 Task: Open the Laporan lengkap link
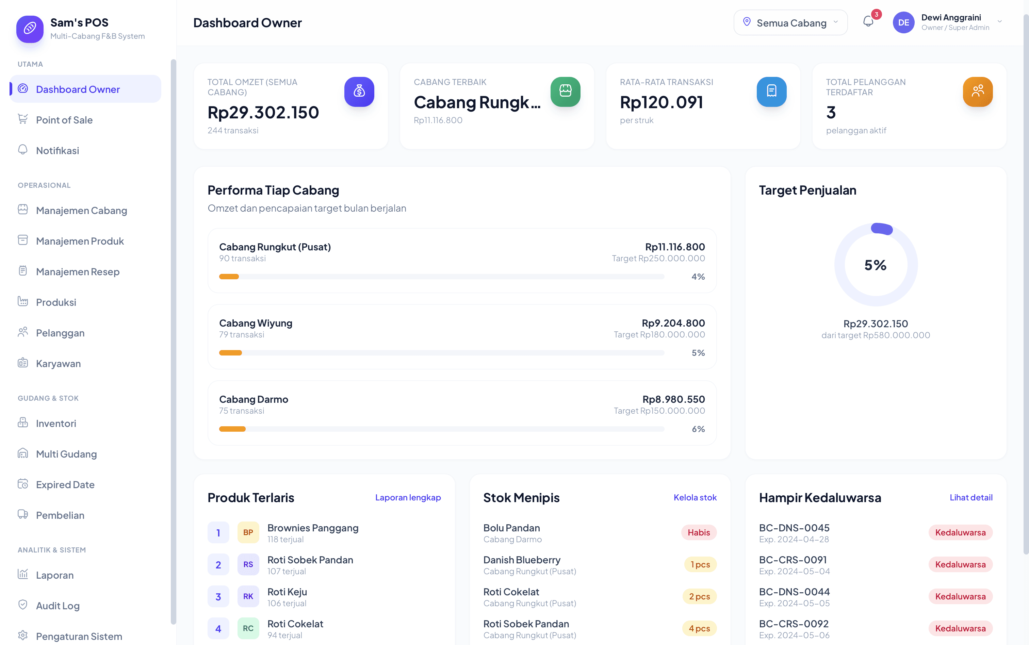[x=408, y=498]
